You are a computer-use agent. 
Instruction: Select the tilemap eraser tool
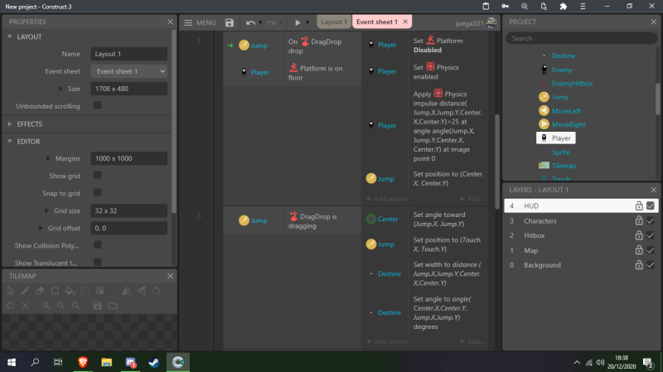(40, 291)
